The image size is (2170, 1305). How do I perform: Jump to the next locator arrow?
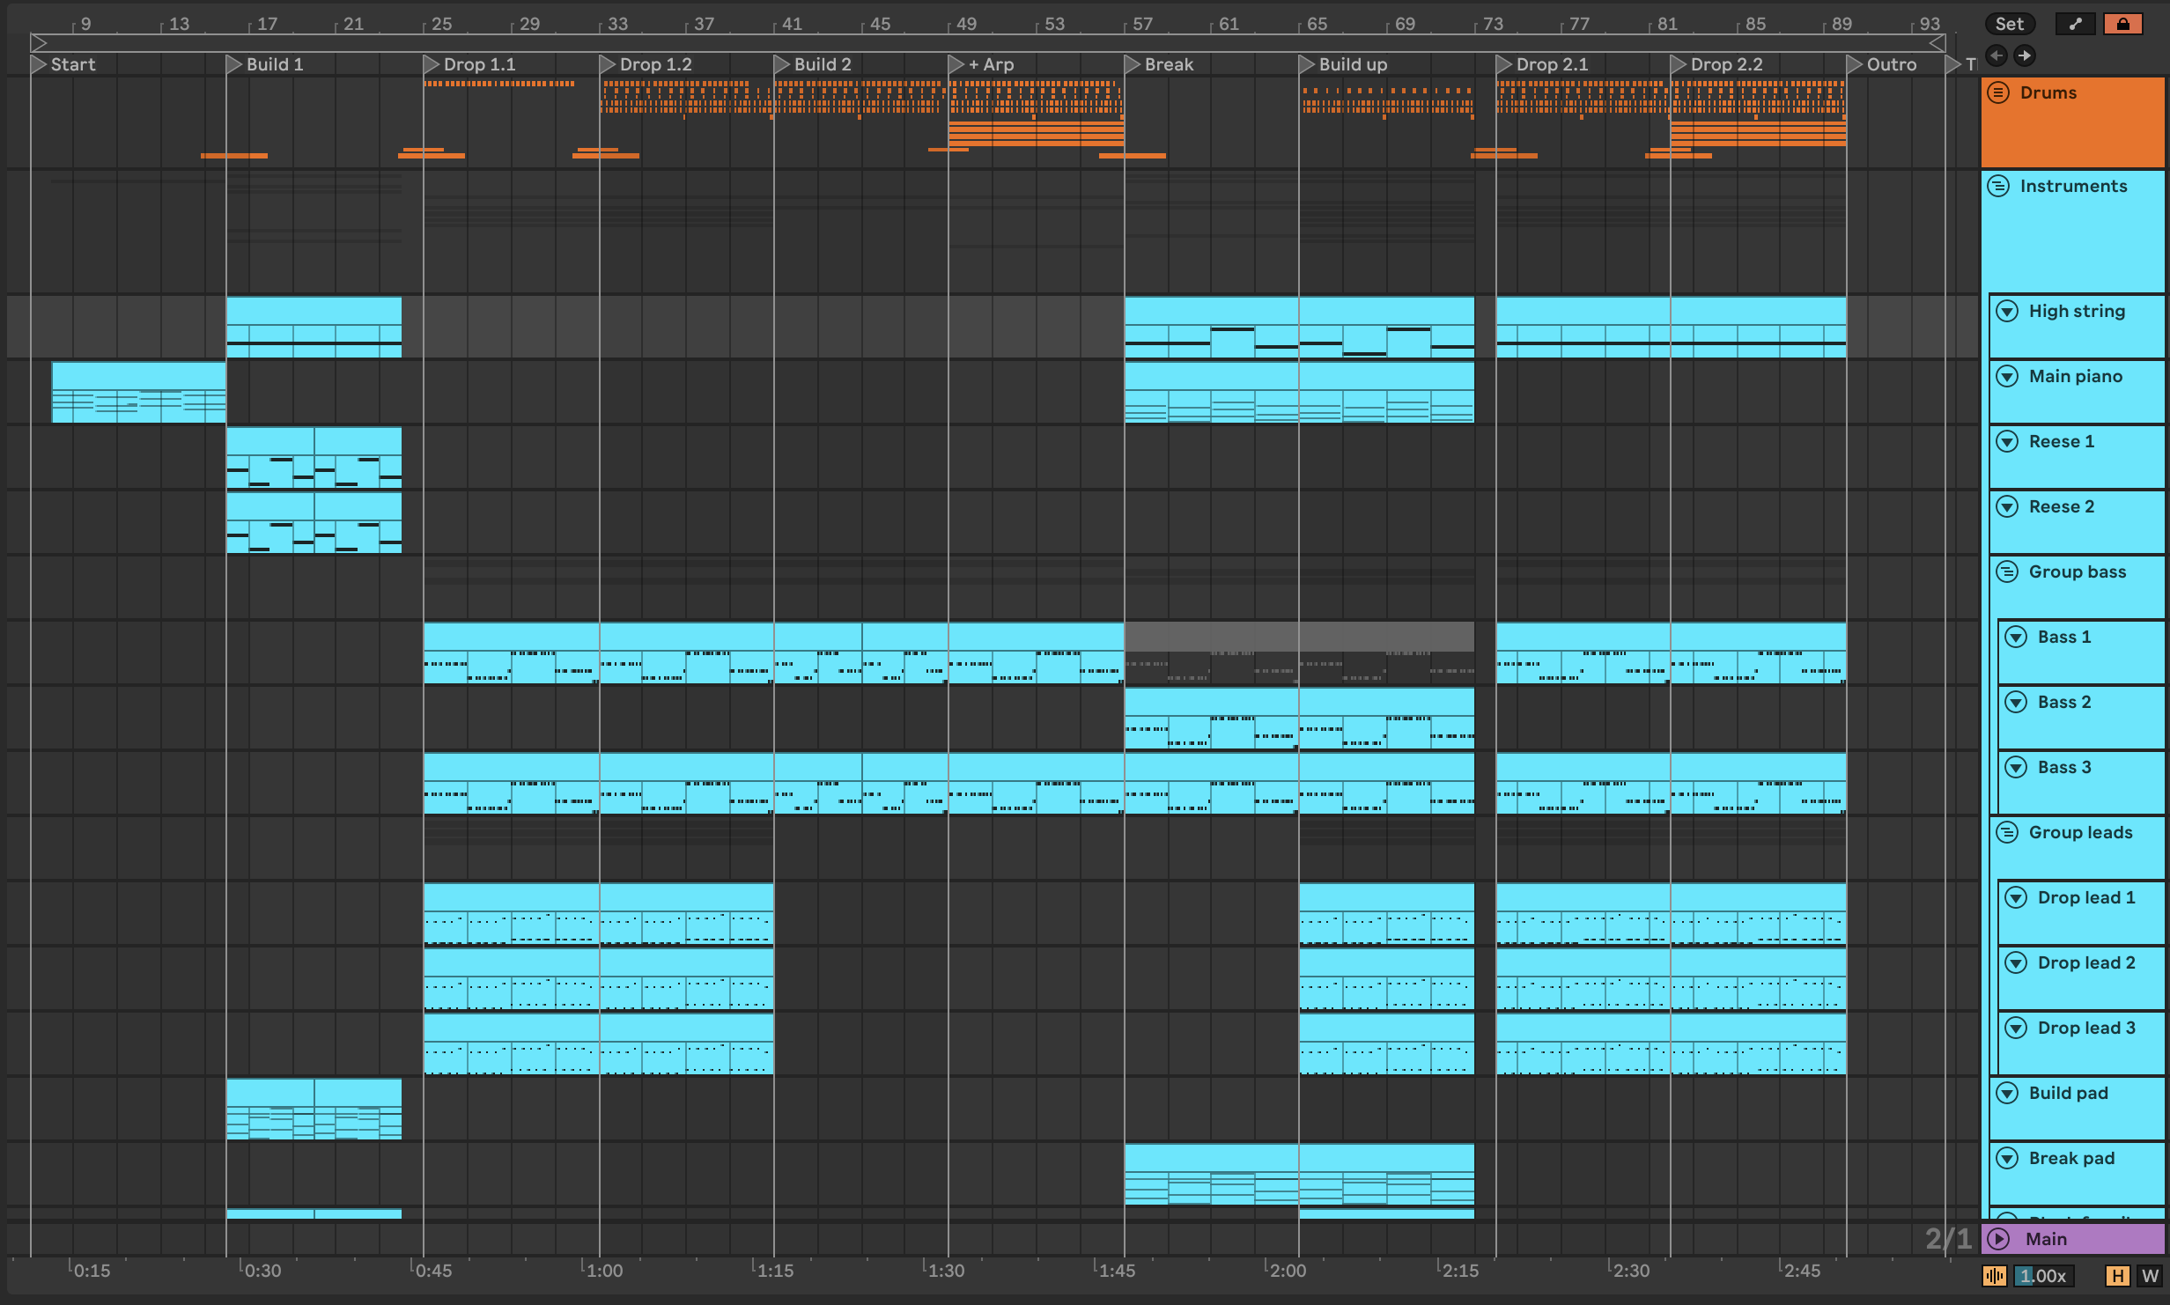pyautogui.click(x=2025, y=55)
